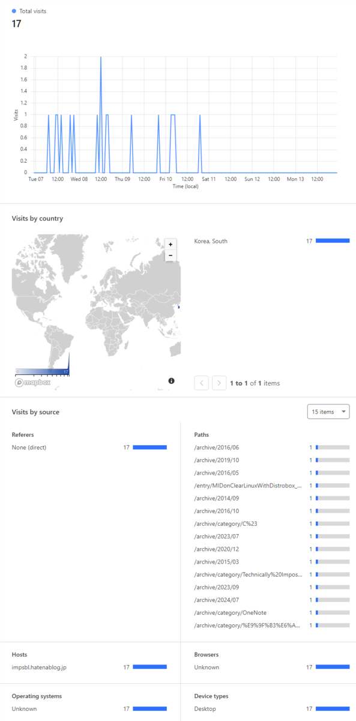Go to previous page of countries
Screen dimensions: 356x721
(202, 383)
